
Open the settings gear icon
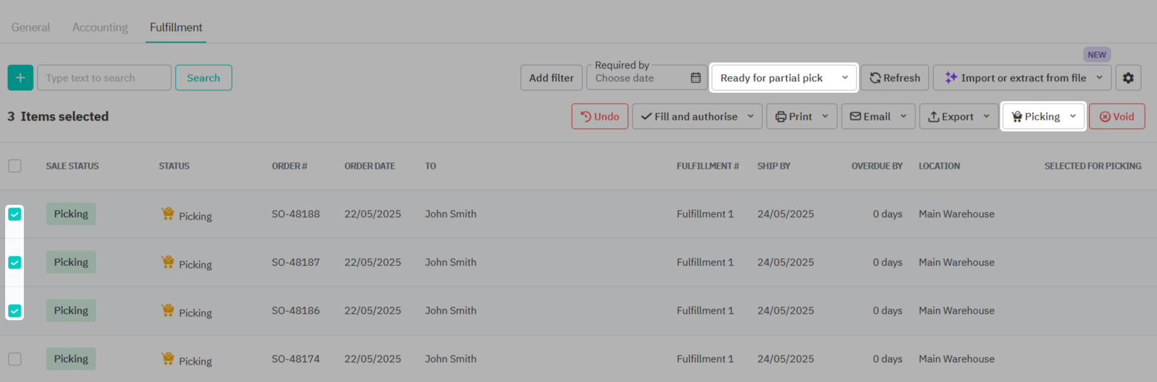click(x=1128, y=78)
